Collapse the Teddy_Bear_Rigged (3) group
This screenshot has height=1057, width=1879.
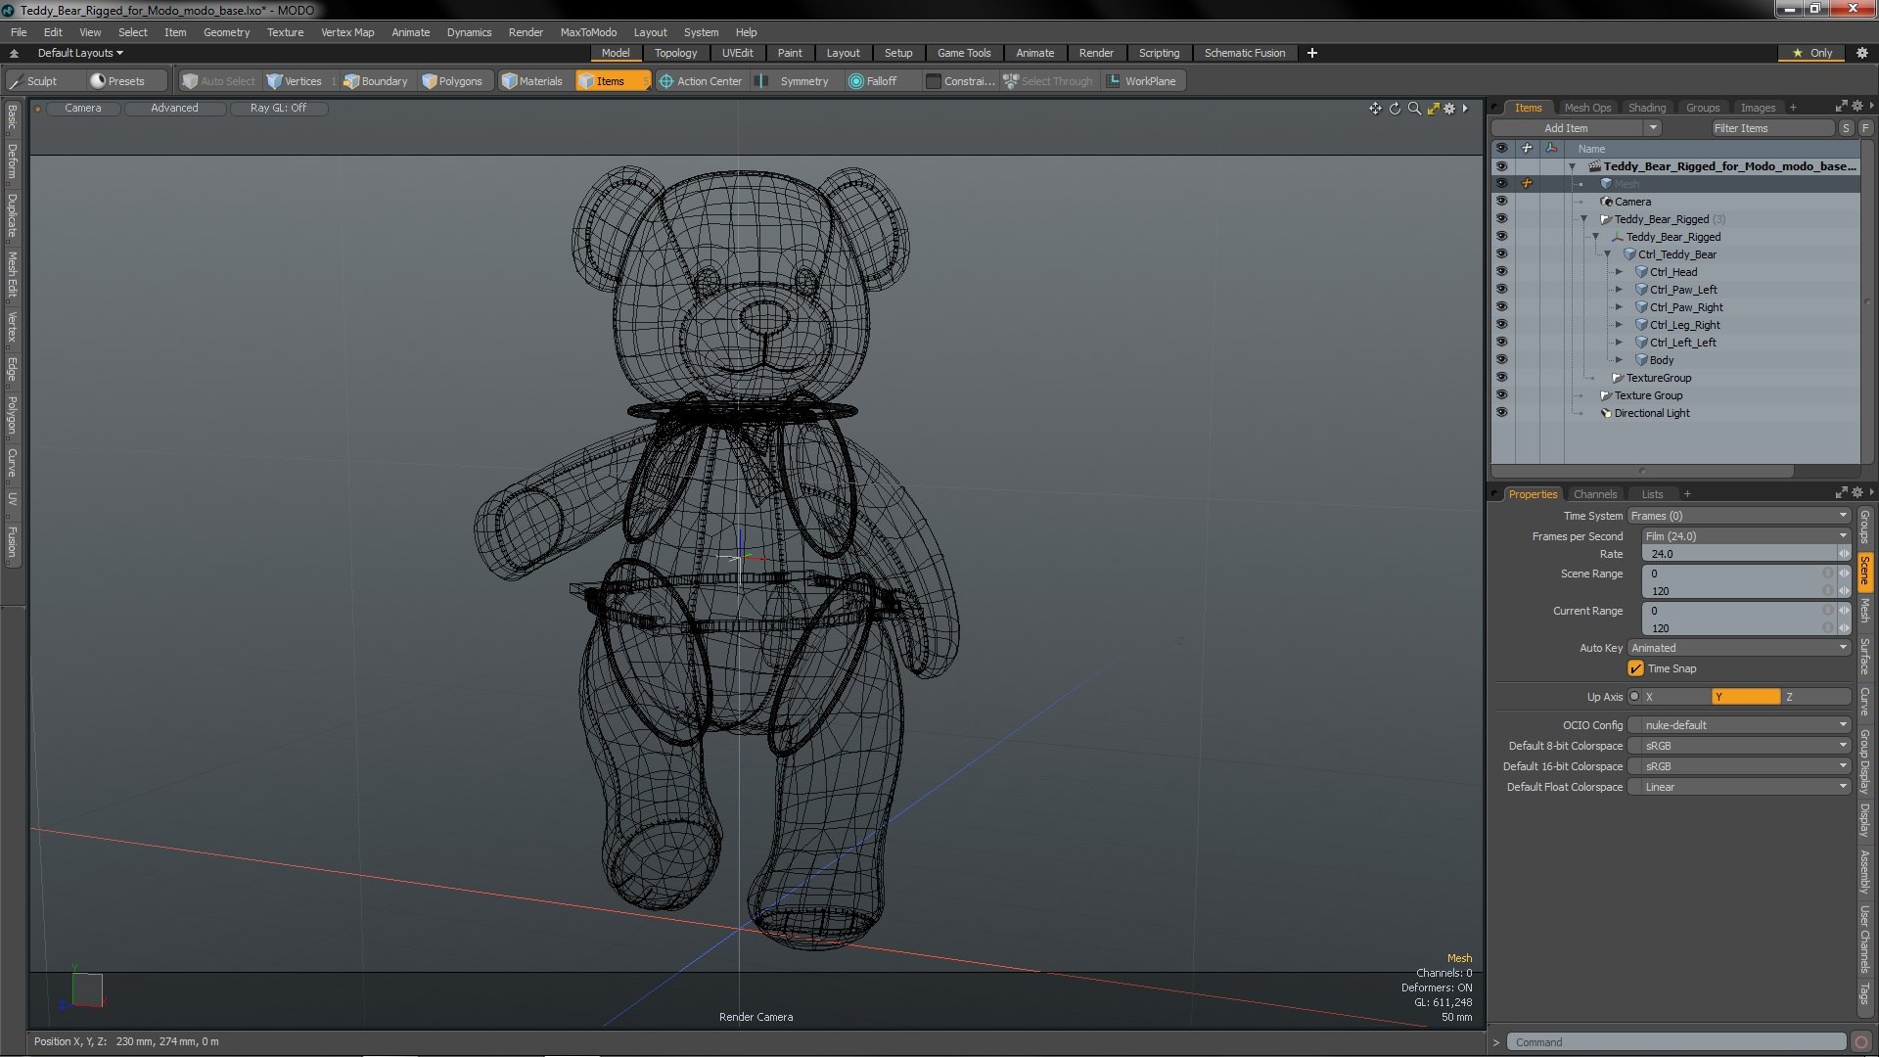click(x=1583, y=219)
